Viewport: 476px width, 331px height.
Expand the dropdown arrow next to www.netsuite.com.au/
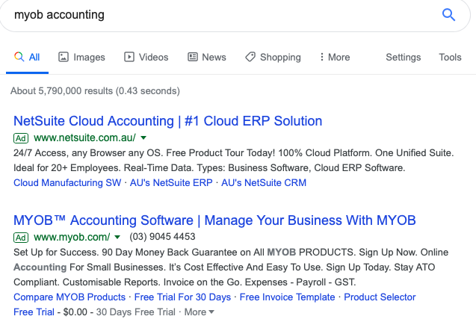coord(143,138)
